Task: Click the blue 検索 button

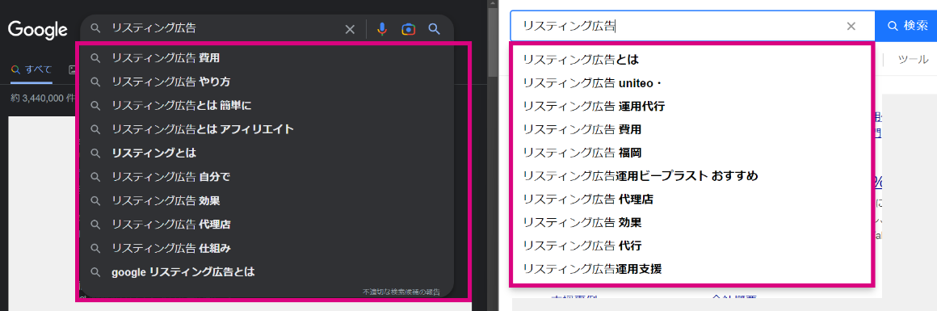Action: point(906,26)
